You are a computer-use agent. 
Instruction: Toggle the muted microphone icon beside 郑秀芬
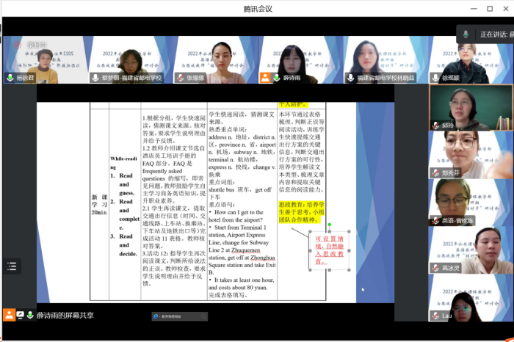click(x=436, y=173)
